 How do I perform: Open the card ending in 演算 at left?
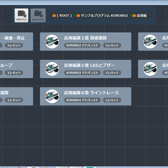(16, 96)
